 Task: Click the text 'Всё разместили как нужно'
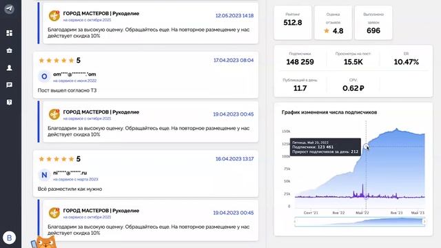(70, 189)
